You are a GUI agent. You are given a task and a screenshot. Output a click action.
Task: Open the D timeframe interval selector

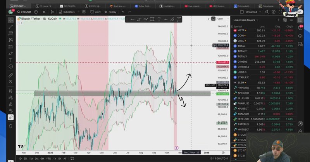click(x=44, y=12)
